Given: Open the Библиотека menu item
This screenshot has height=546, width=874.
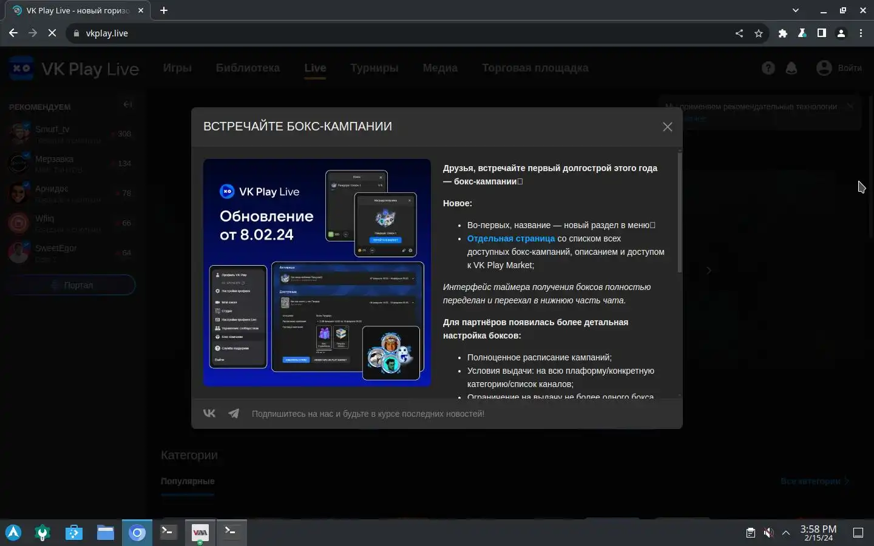Looking at the screenshot, I should click(x=248, y=68).
